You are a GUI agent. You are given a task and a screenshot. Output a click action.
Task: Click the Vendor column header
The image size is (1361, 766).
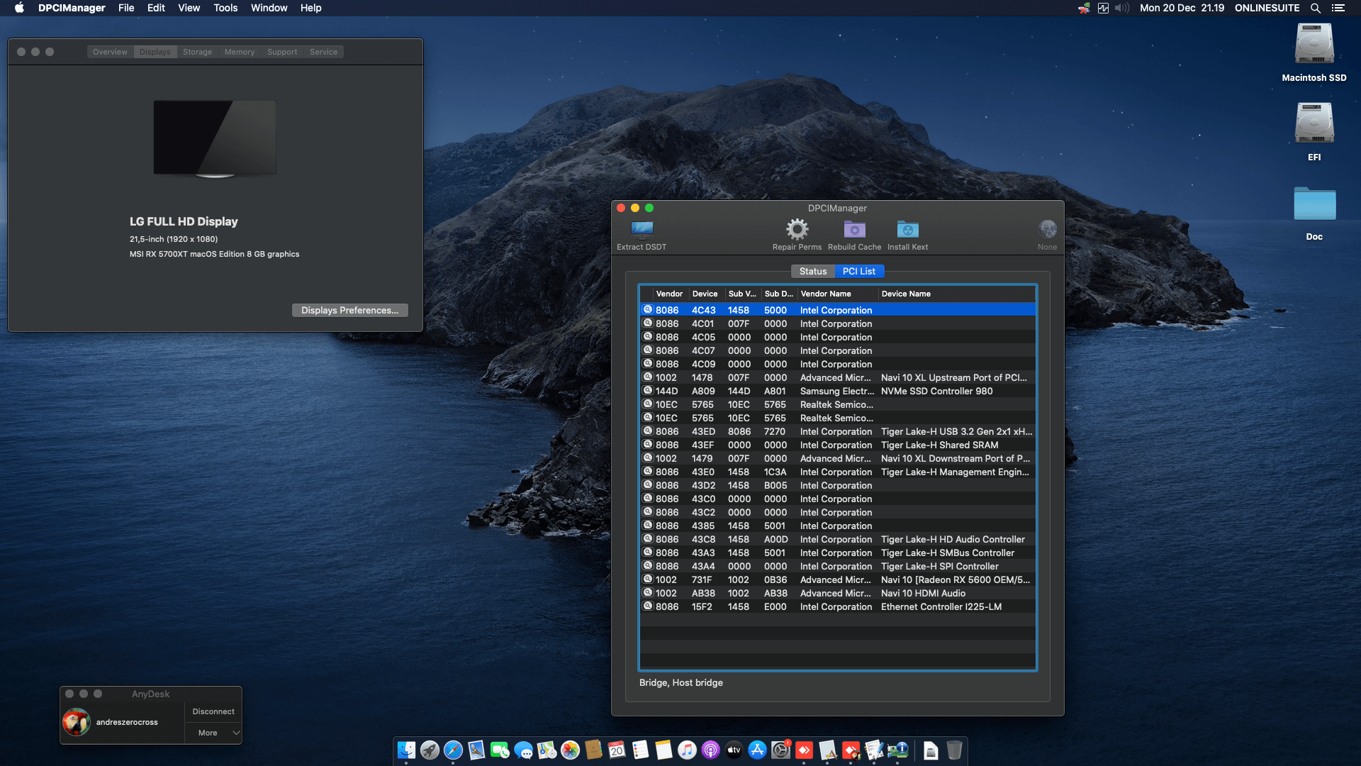tap(669, 294)
